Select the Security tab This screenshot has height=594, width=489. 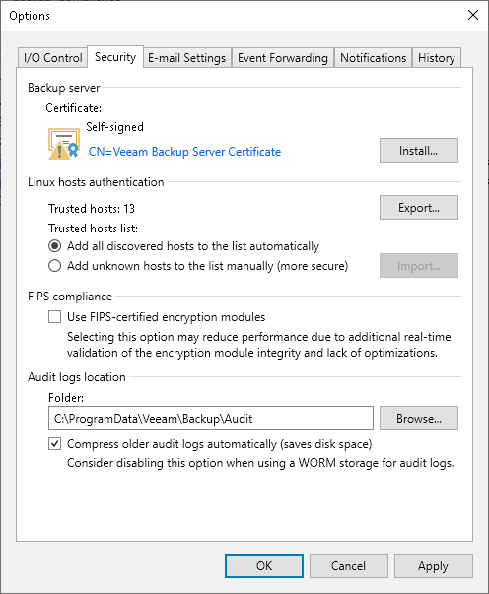[x=115, y=57]
